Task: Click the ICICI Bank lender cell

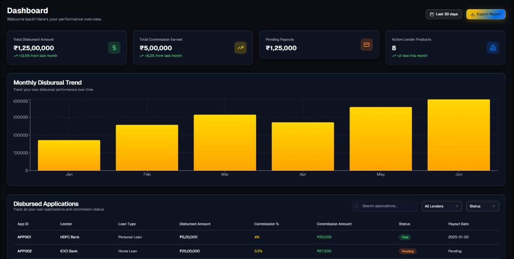Action: point(69,251)
